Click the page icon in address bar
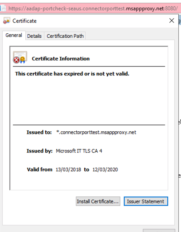The width and height of the screenshot is (181, 232). pyautogui.click(x=3, y=8)
